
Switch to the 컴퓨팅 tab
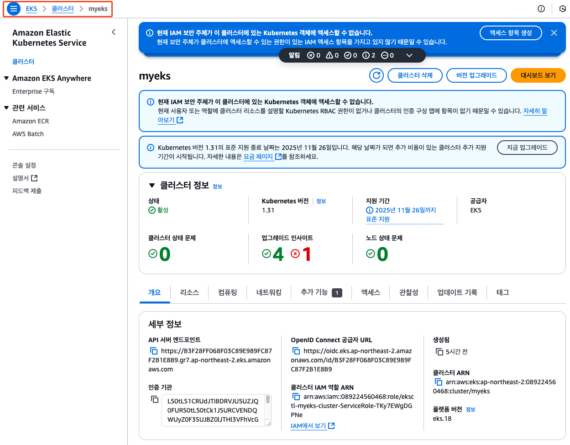(227, 292)
